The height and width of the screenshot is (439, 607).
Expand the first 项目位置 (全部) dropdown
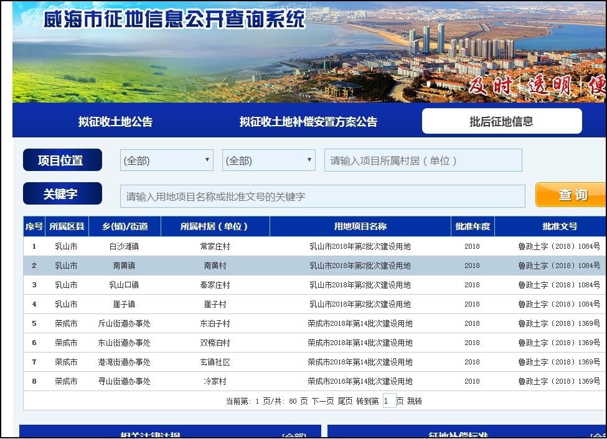click(166, 160)
